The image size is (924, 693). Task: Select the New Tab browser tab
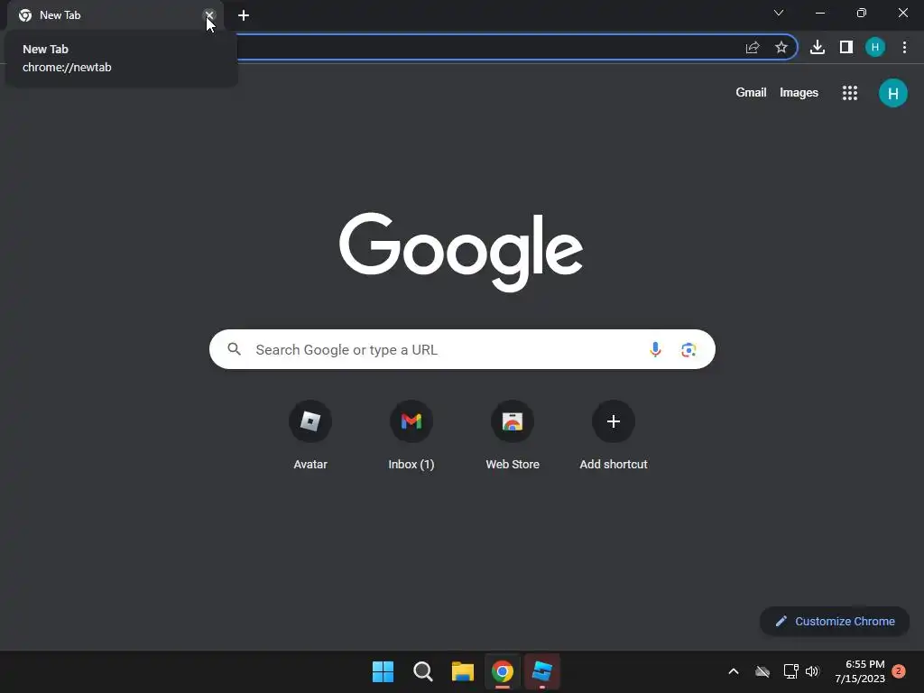(x=115, y=15)
